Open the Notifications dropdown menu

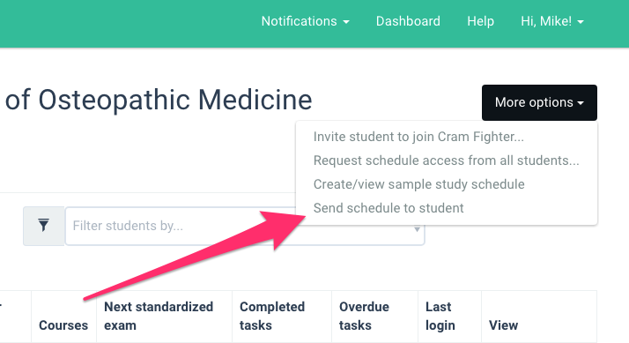306,21
